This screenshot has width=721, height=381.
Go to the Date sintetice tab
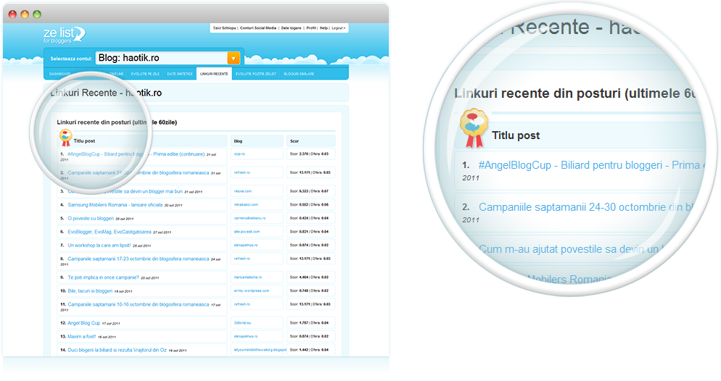click(179, 74)
